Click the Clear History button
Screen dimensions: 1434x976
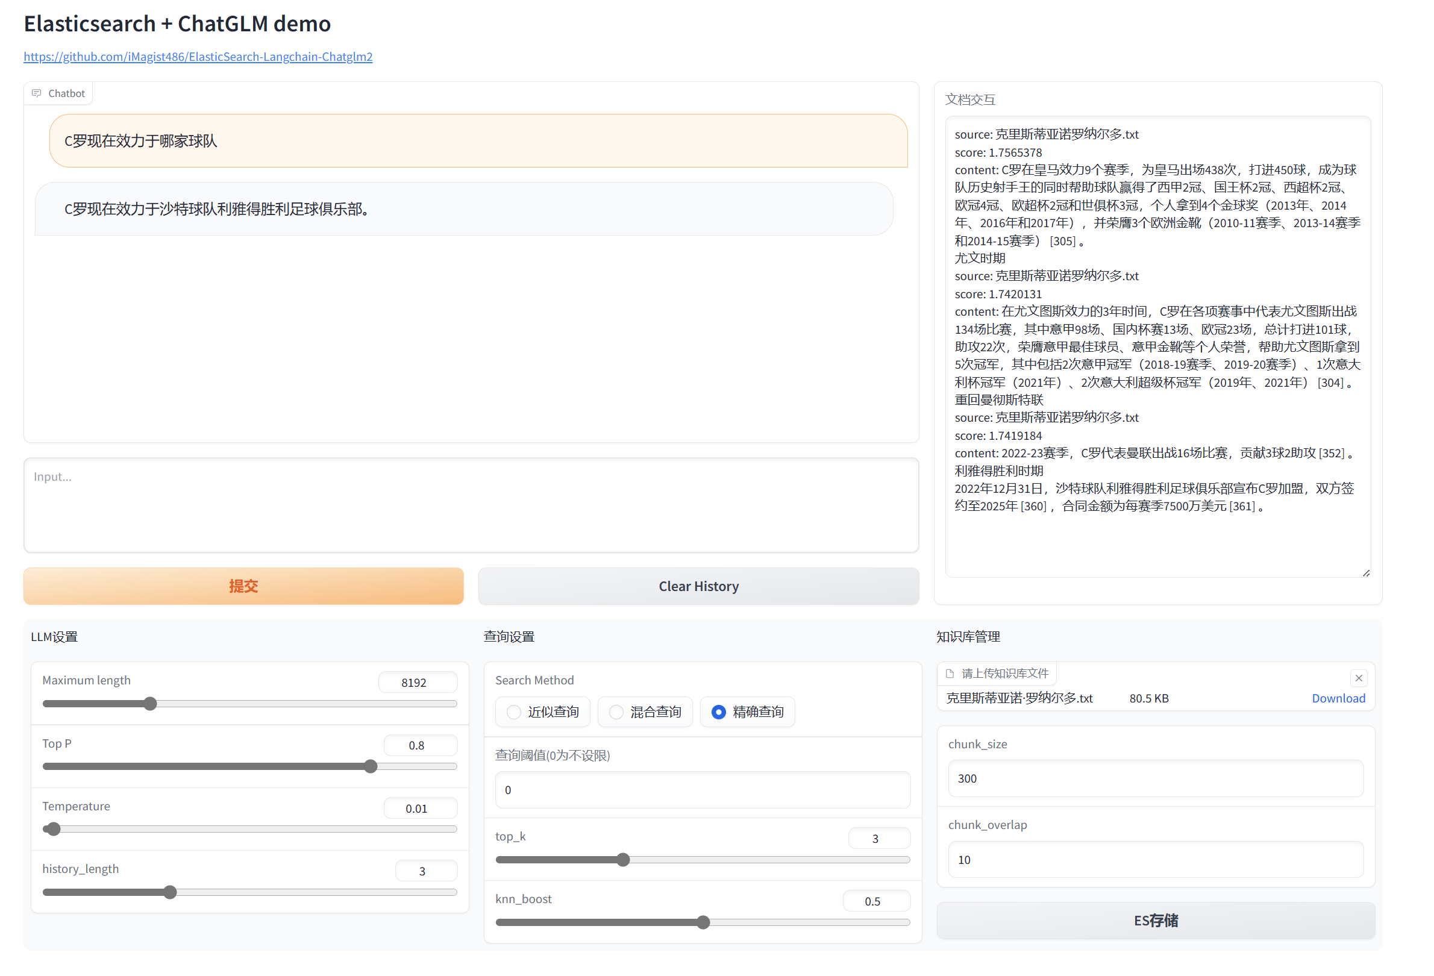point(698,587)
